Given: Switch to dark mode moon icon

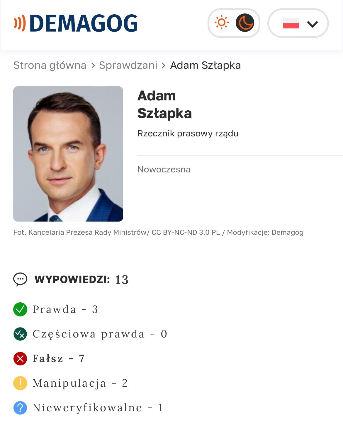Looking at the screenshot, I should (245, 23).
